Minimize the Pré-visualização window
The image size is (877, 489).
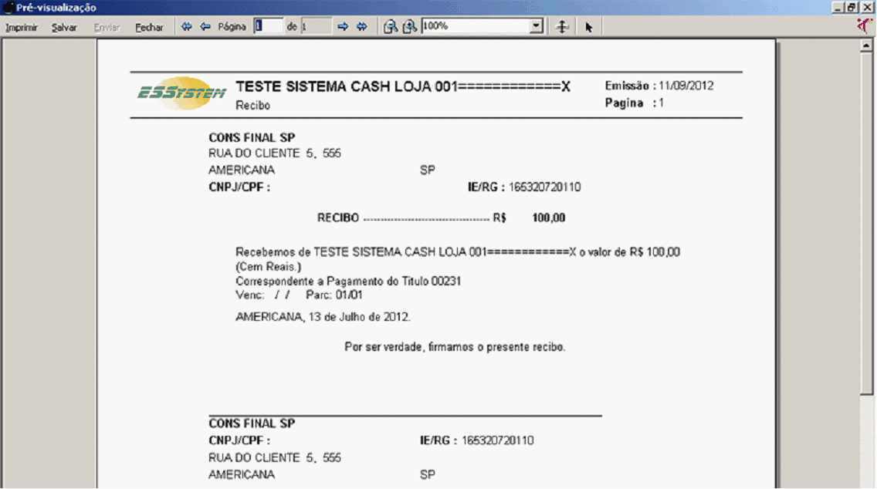pyautogui.click(x=838, y=7)
